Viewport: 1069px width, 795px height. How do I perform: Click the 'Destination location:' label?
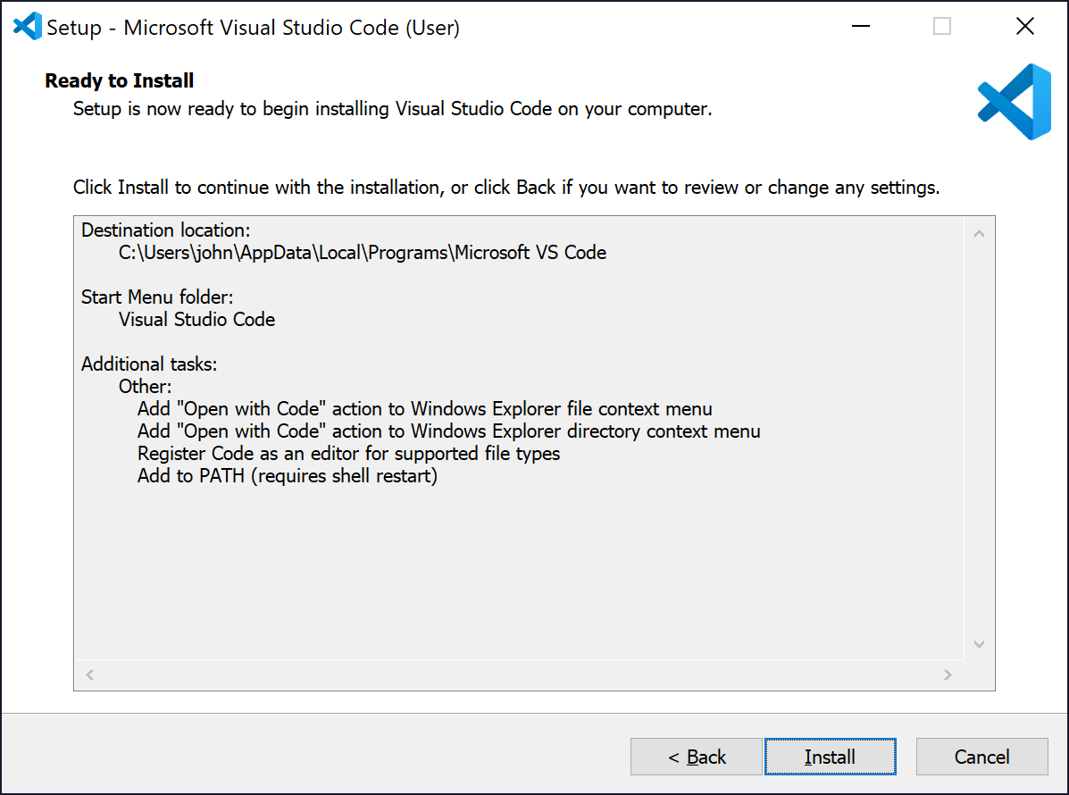(166, 230)
